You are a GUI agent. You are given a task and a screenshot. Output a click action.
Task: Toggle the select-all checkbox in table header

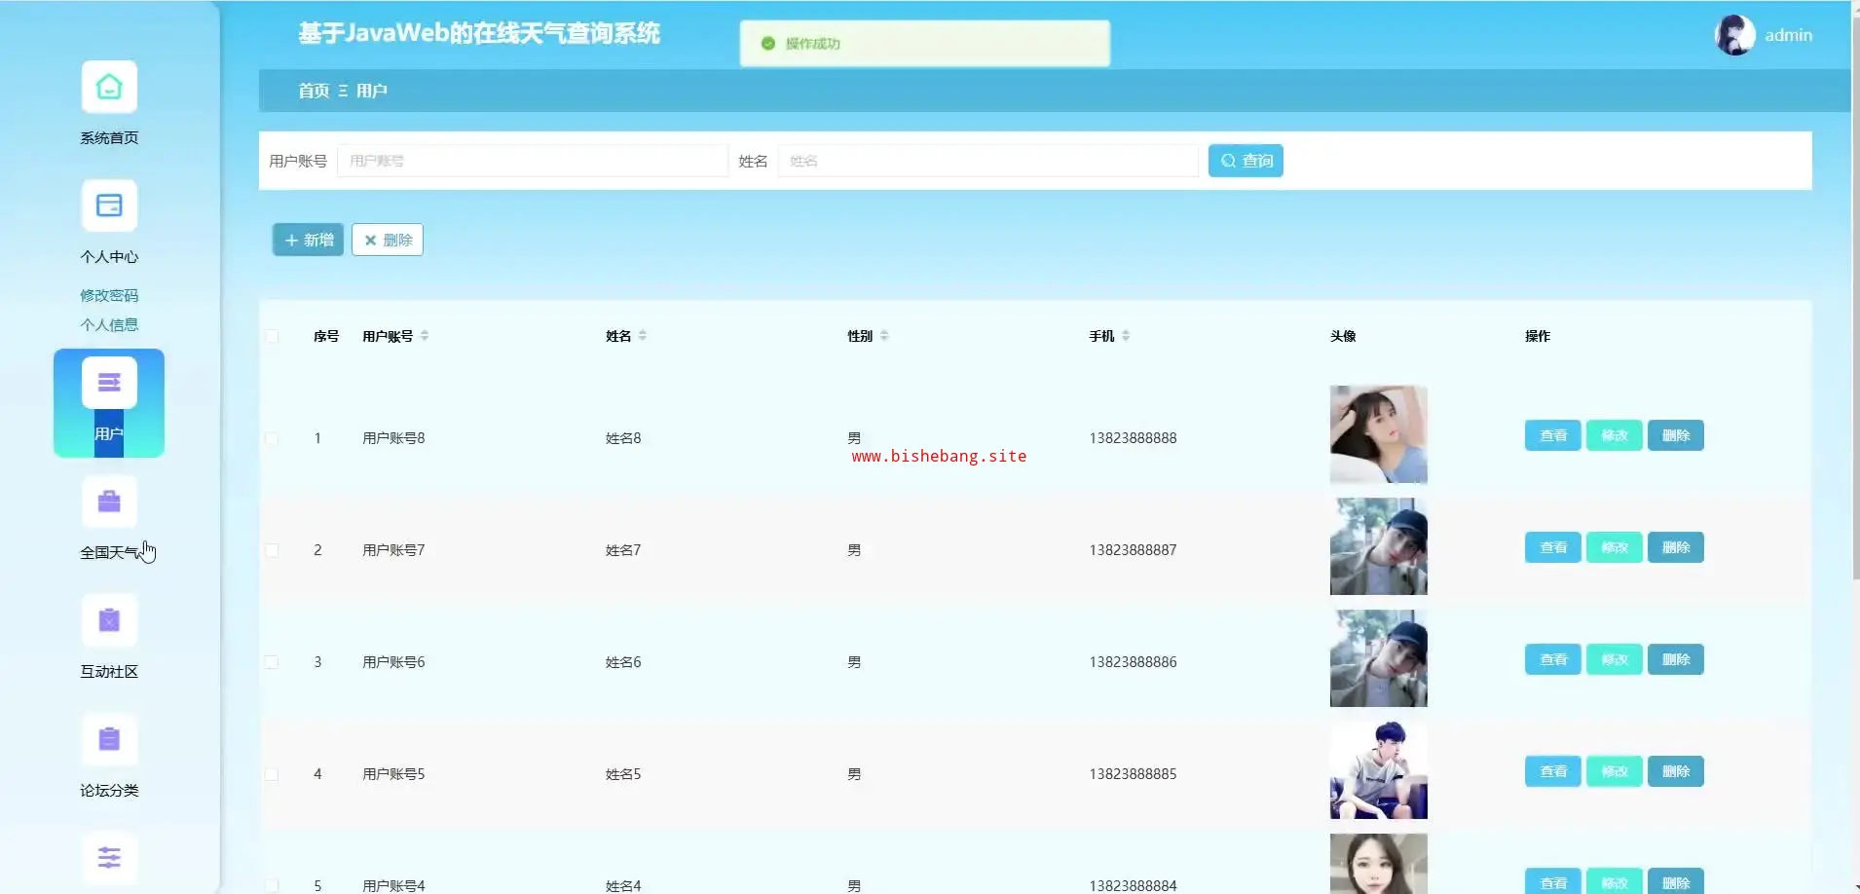click(272, 336)
